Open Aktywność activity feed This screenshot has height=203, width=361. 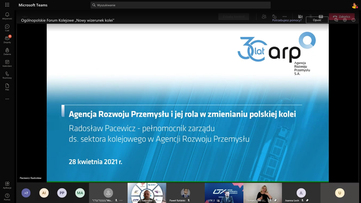coord(7,16)
